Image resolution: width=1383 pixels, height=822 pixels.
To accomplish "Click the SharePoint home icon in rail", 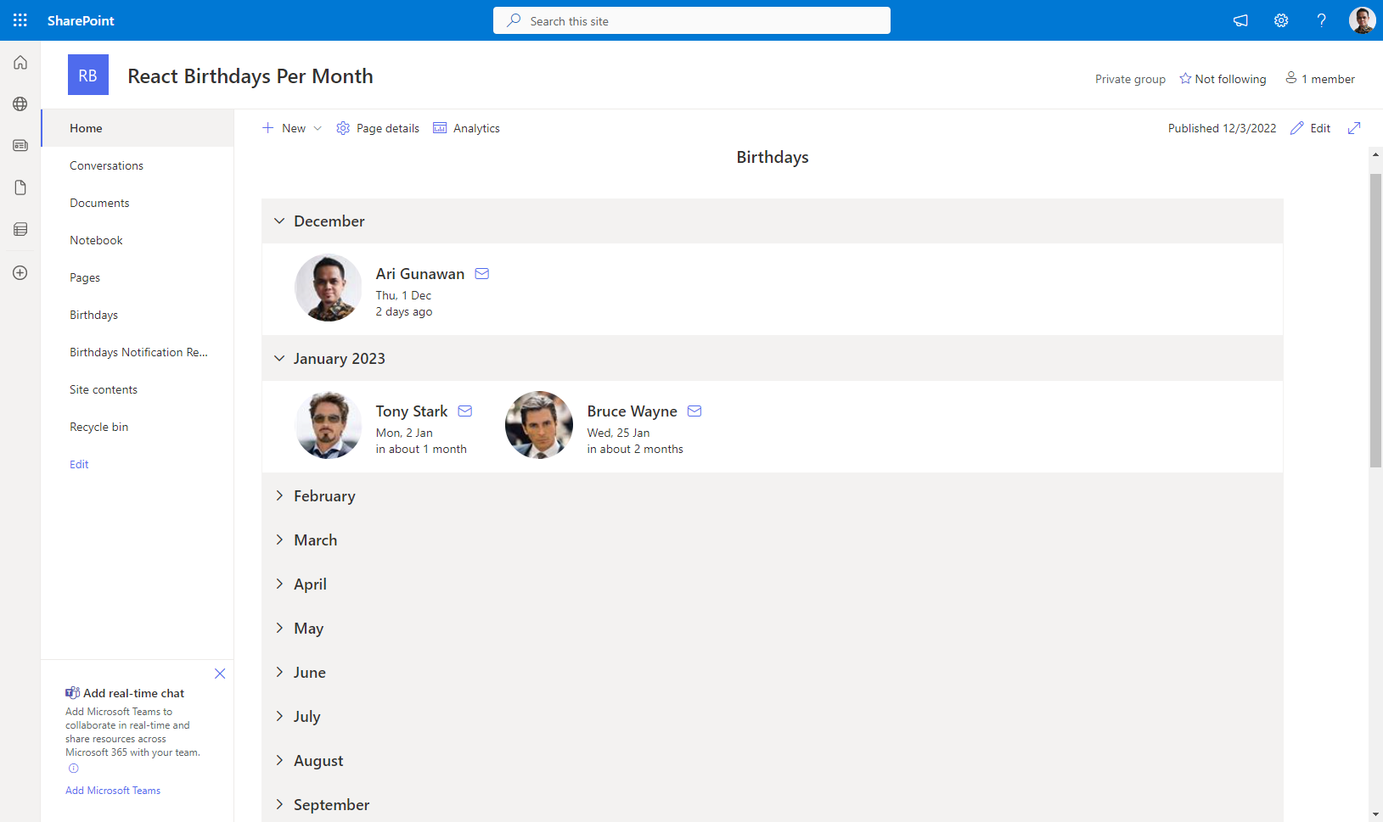I will tap(20, 63).
